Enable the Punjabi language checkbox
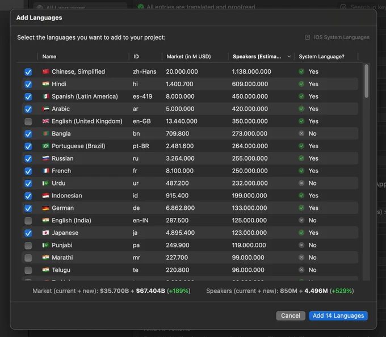This screenshot has height=337, width=386. [28, 245]
